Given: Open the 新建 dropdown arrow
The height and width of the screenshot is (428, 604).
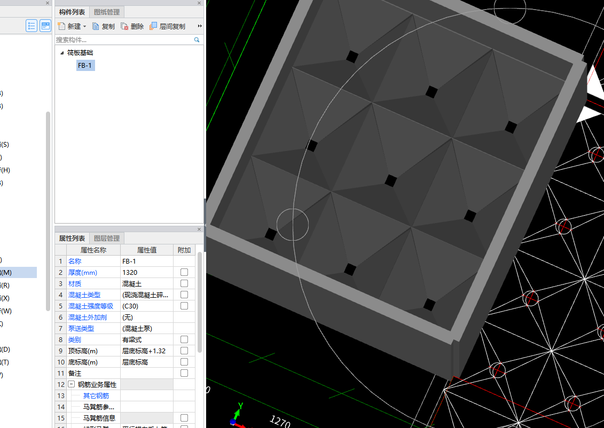Looking at the screenshot, I should click(x=85, y=27).
